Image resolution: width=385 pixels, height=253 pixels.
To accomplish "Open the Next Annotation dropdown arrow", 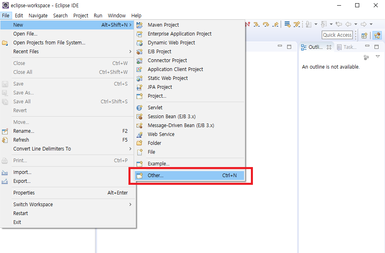I will click(x=316, y=24).
